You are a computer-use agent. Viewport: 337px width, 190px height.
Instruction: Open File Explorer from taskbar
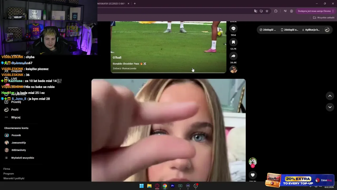pyautogui.click(x=149, y=186)
